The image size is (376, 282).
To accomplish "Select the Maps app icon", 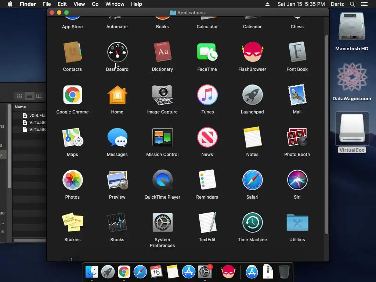I will 72,137.
